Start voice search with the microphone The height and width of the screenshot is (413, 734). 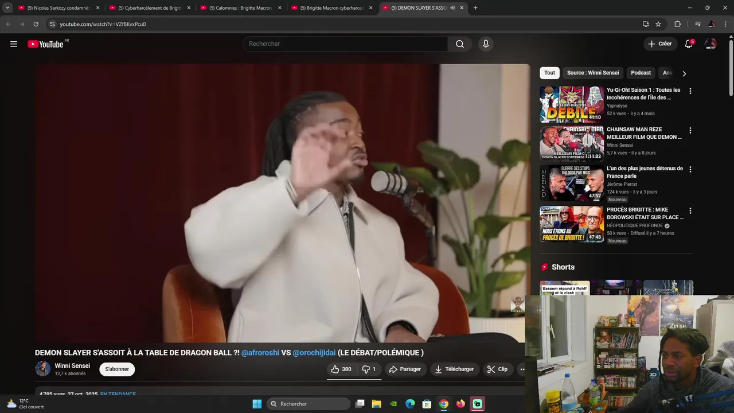point(486,44)
